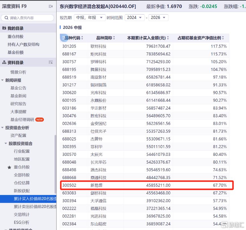Image resolution: width=246 pixels, height=230 pixels.
Task: Open 新股获配 item
Action: tap(22, 191)
